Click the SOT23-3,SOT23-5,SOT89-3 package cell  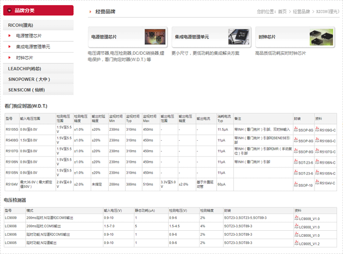click(258, 218)
